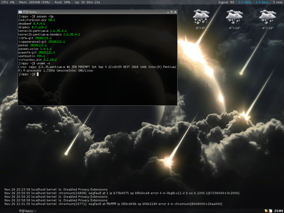
Task: Click the 'conkyforecast-bzr 50-1' line
Action: [x=37, y=20]
